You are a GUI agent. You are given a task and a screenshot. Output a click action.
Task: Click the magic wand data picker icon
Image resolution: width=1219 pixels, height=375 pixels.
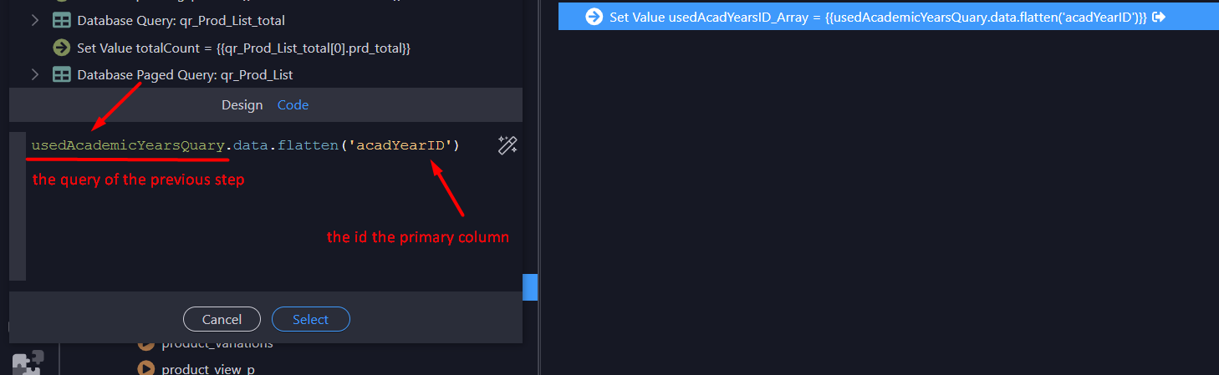(507, 145)
